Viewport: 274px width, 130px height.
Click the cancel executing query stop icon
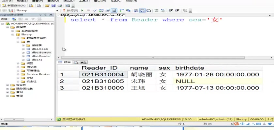(x=88, y=10)
